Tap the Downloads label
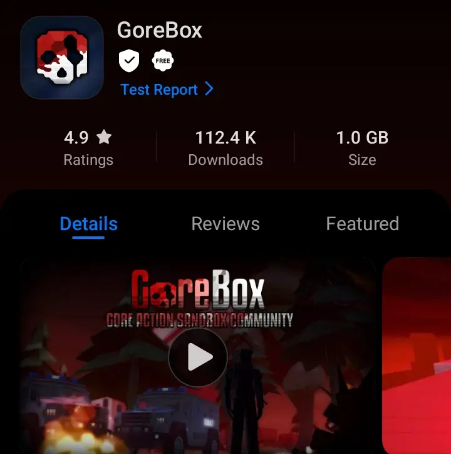Viewport: 451px width, 454px height. [x=225, y=160]
